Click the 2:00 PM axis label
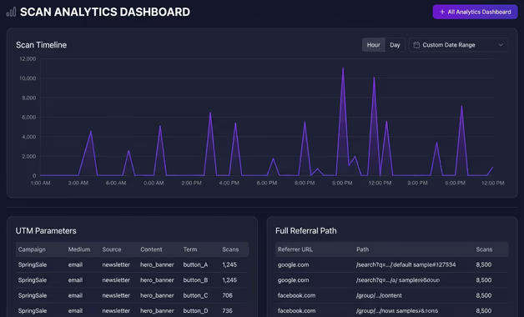 191,183
